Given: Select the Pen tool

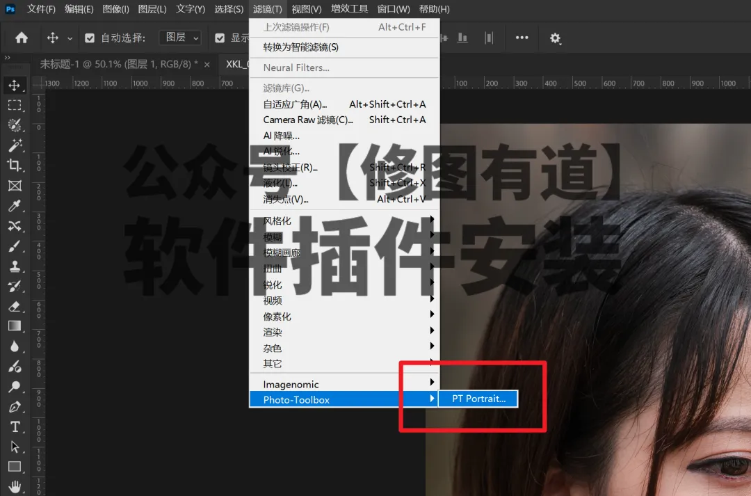Looking at the screenshot, I should tap(15, 407).
